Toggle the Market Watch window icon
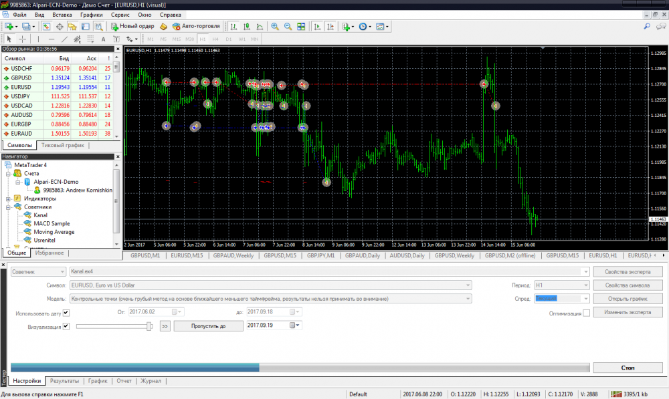 click(47, 27)
